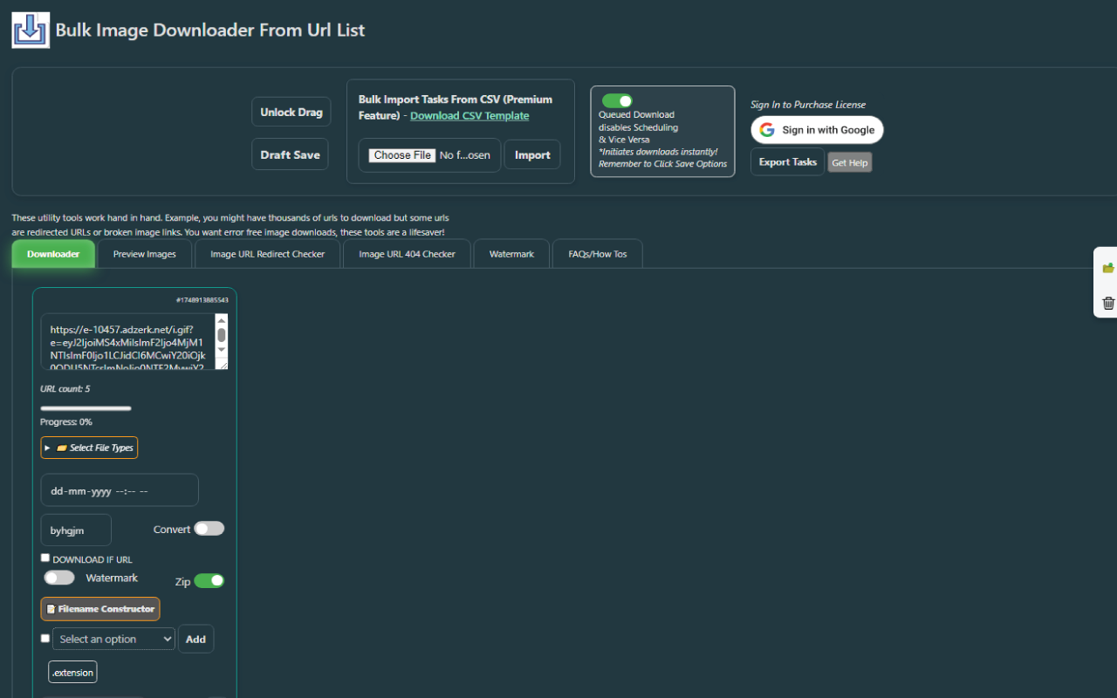Turn off the Zip toggle
1117x698 pixels.
209,581
